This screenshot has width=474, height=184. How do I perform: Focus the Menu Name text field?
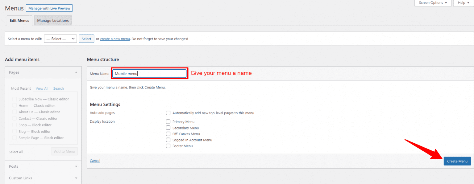149,74
